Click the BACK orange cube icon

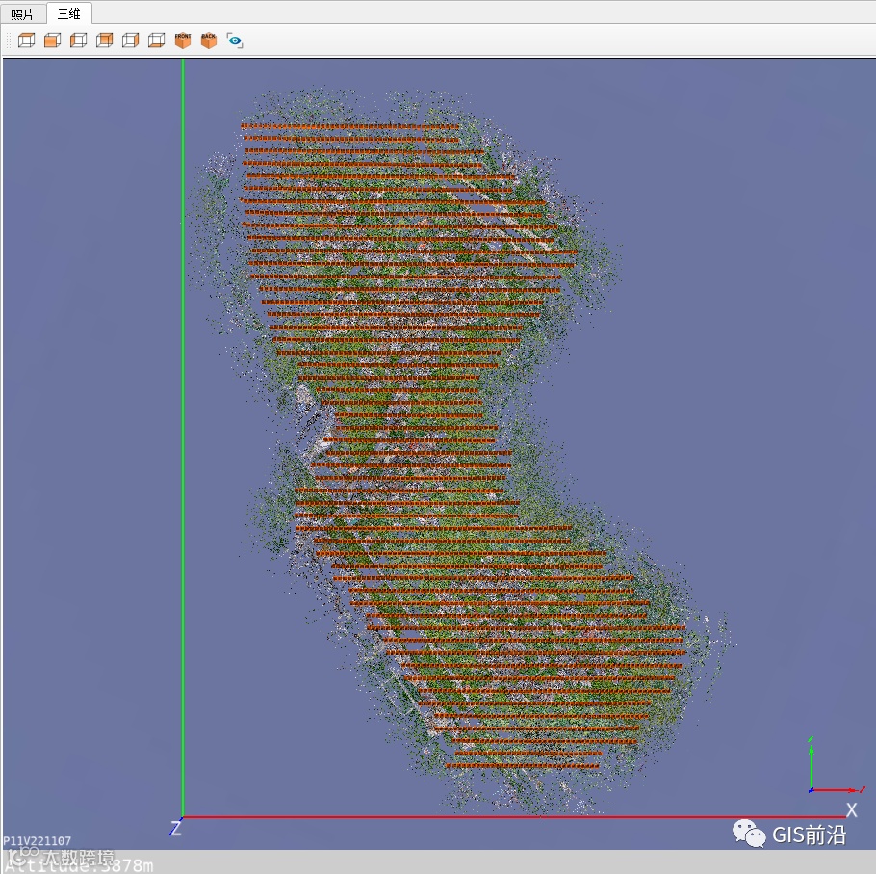pos(208,40)
